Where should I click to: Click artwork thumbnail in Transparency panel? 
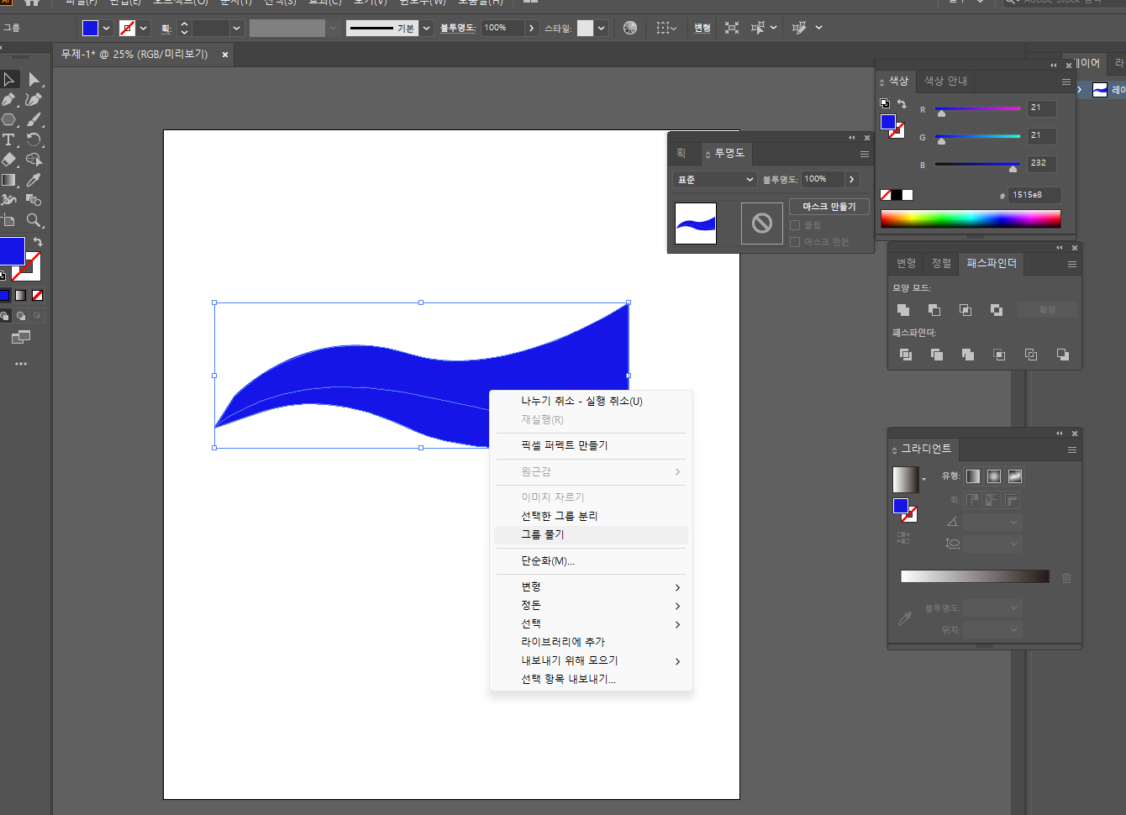(696, 223)
